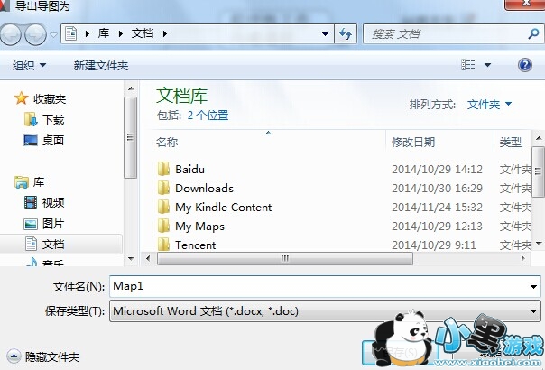The image size is (545, 370).
Task: Click the Downloads folder icon
Action: tap(163, 188)
